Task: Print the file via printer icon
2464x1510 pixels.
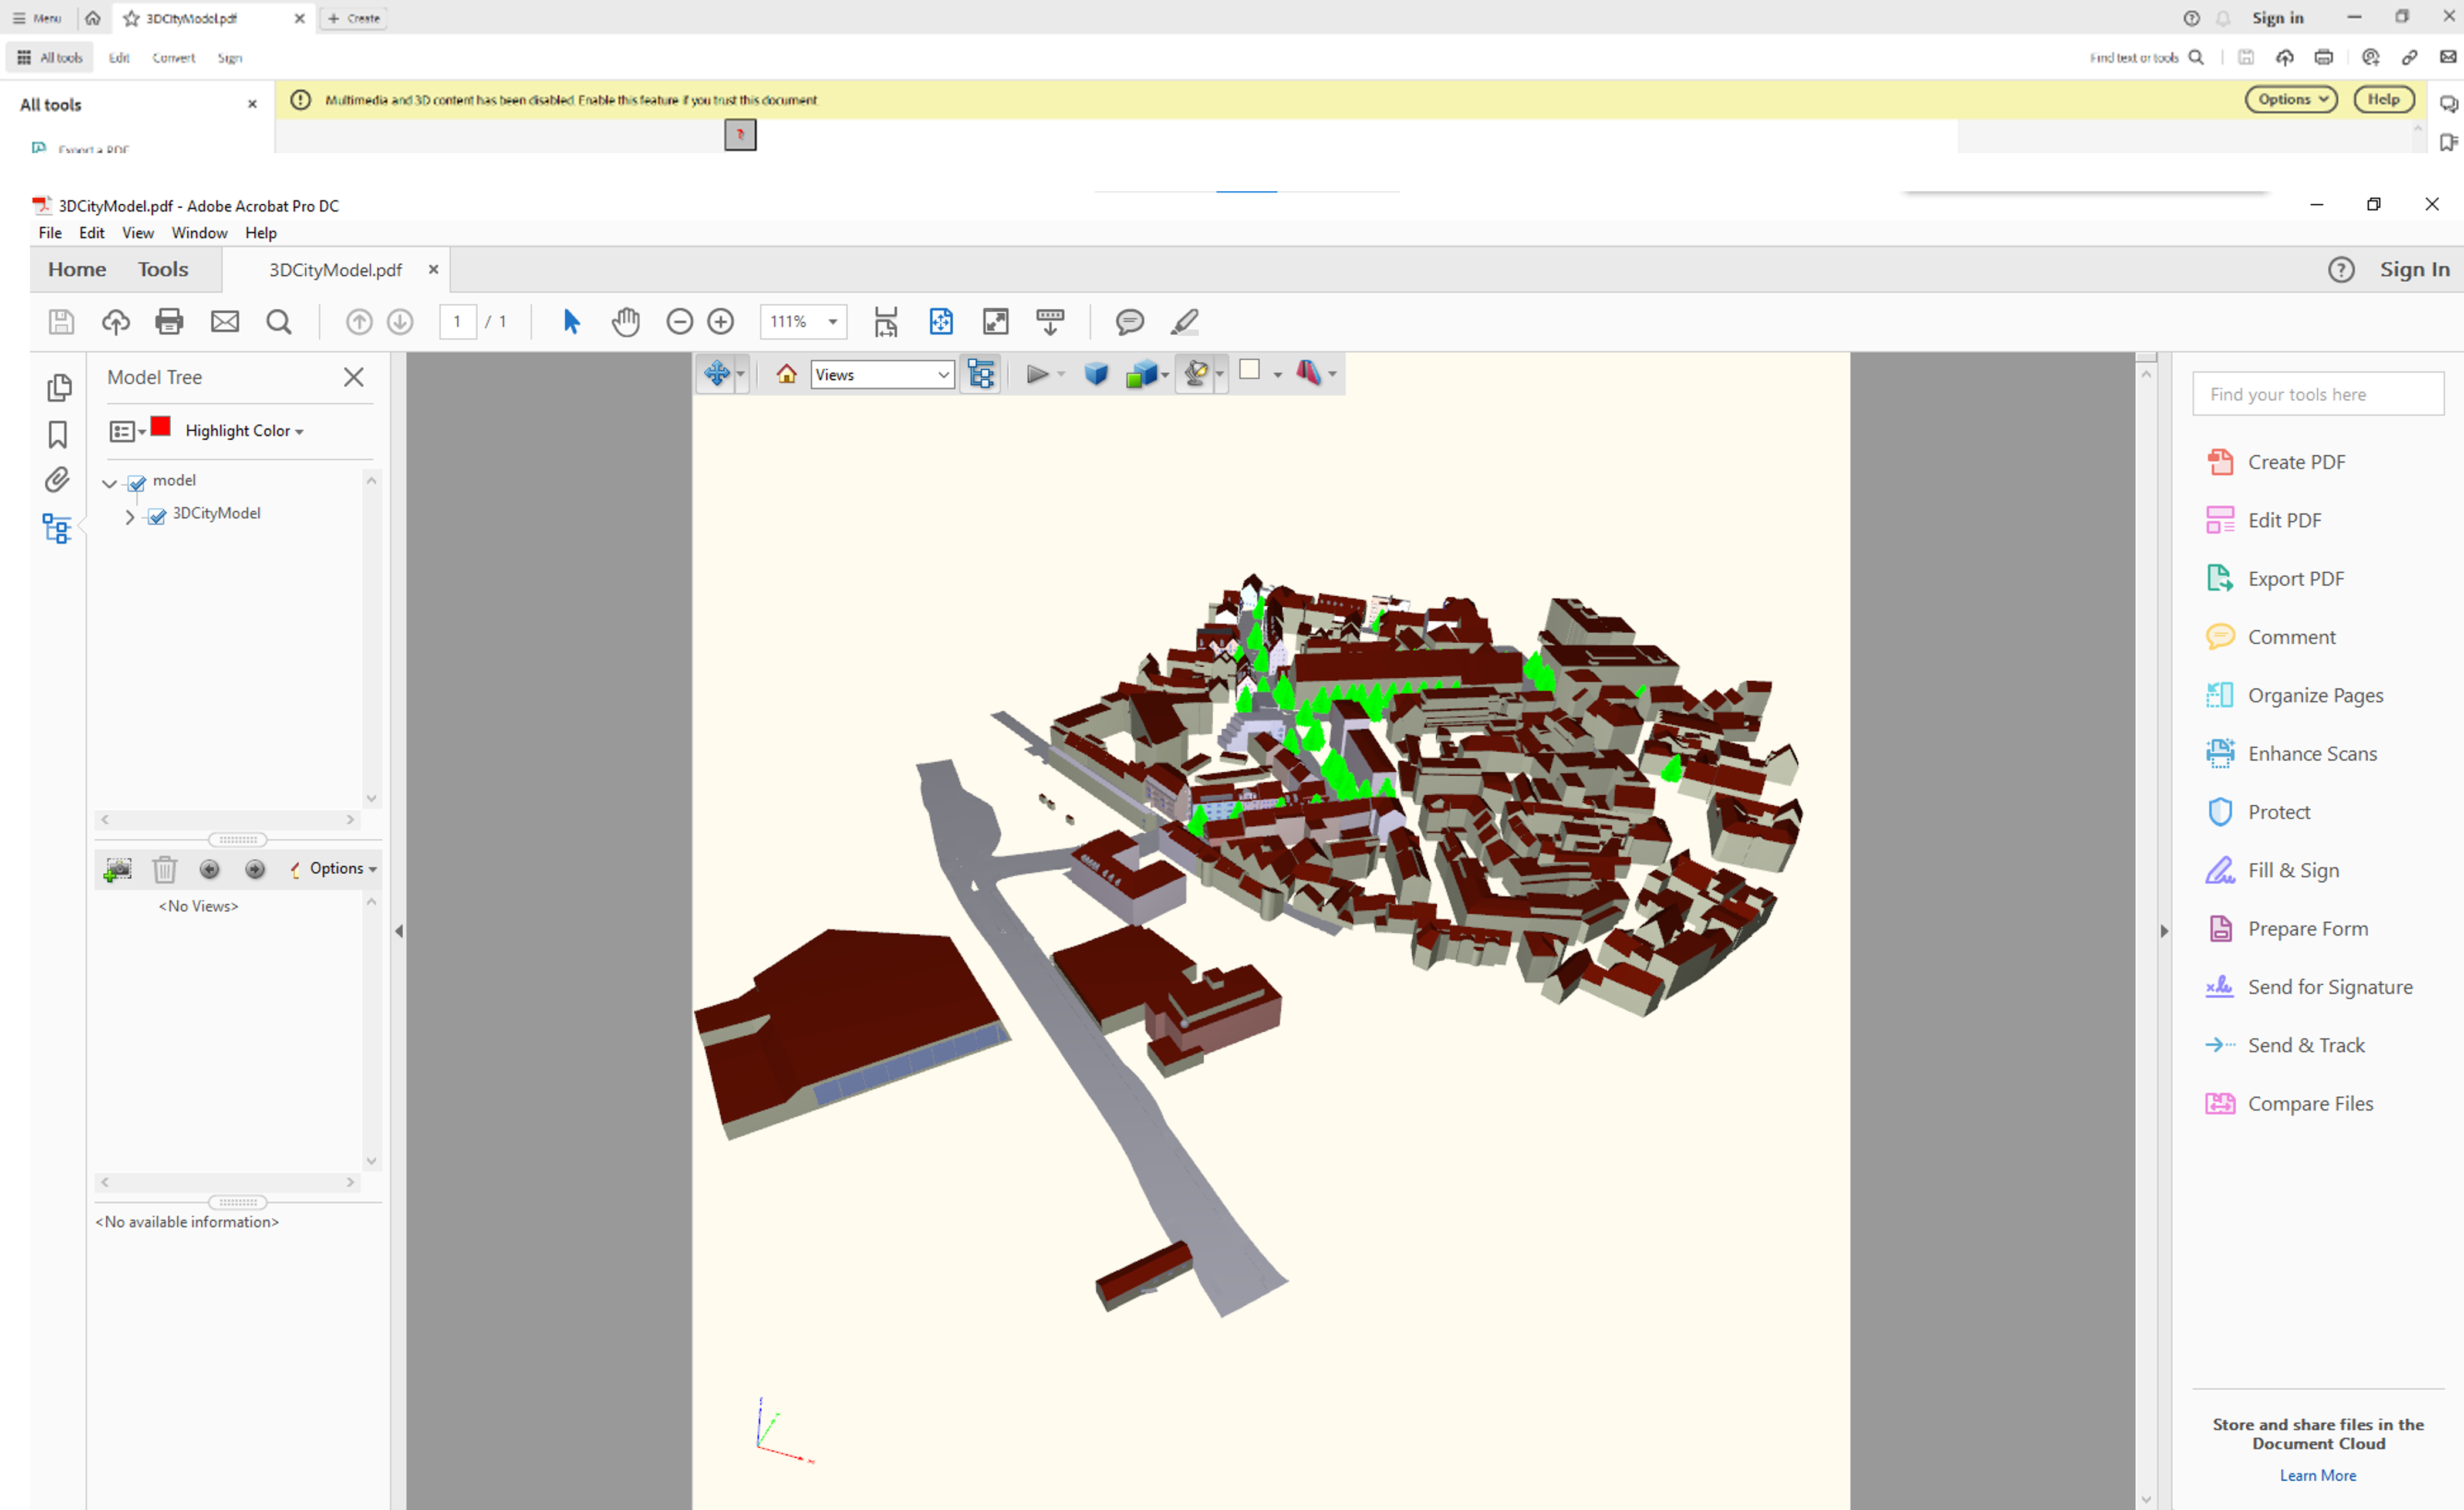Action: (x=170, y=321)
